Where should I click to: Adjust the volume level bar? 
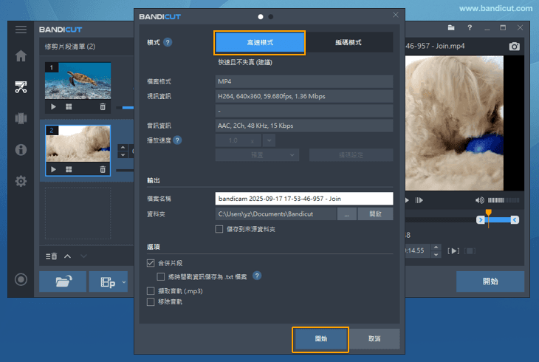(504, 200)
